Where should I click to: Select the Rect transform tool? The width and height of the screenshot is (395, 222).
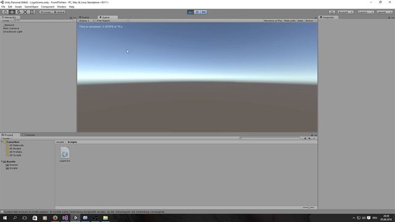(x=32, y=12)
